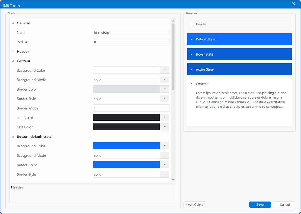This screenshot has height=214, width=301.
Task: Click the Save button
Action: coord(260,205)
